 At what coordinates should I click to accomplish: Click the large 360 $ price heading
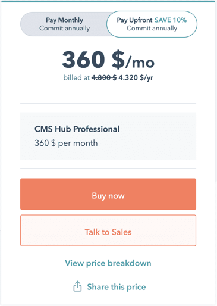93,60
